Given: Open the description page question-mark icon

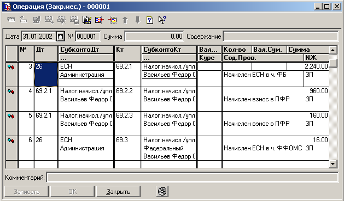Looking at the screenshot, I should 150,20.
